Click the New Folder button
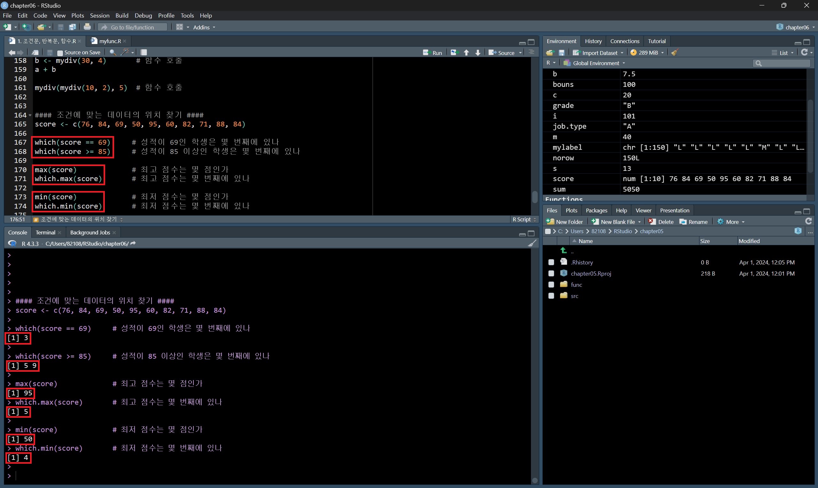The height and width of the screenshot is (488, 818). pos(565,222)
